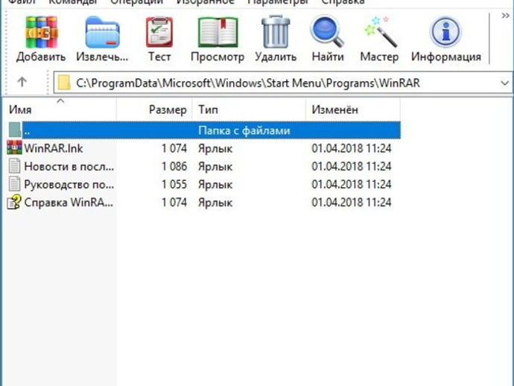This screenshot has height=386, width=514.
Task: Open the address path dropdown arrow
Action: pyautogui.click(x=504, y=83)
